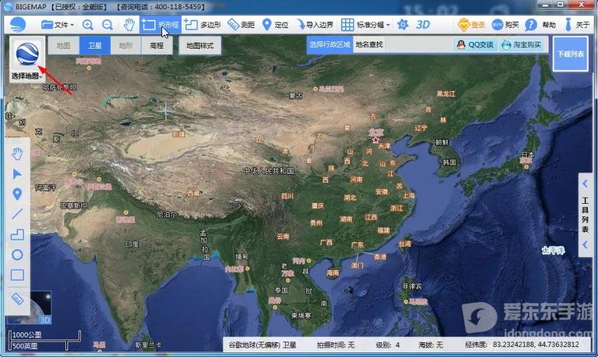
Task: Open the 下载列表 download list
Action: 571,54
